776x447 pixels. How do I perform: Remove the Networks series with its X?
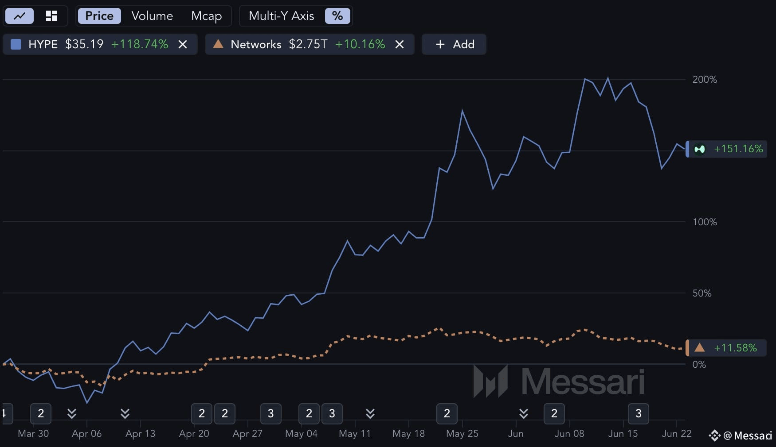[399, 44]
